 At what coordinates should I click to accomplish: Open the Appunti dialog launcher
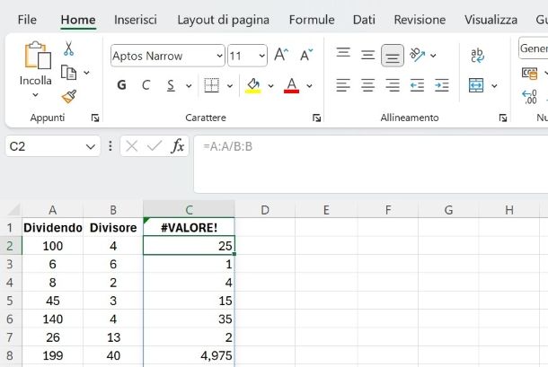[x=95, y=118]
